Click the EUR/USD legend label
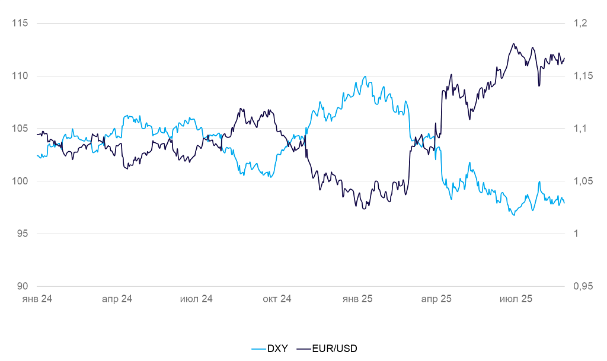The width and height of the screenshot is (607, 361). (334, 349)
